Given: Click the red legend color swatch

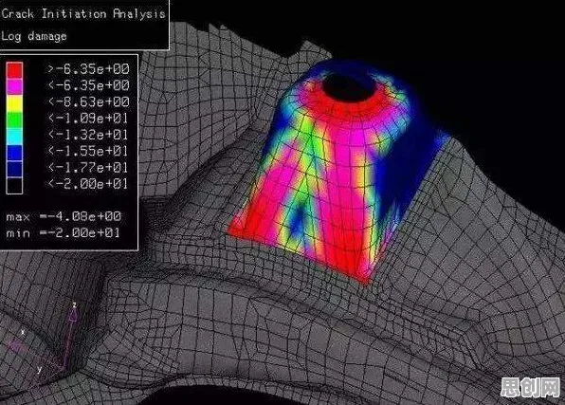Looking at the screenshot, I should point(14,70).
